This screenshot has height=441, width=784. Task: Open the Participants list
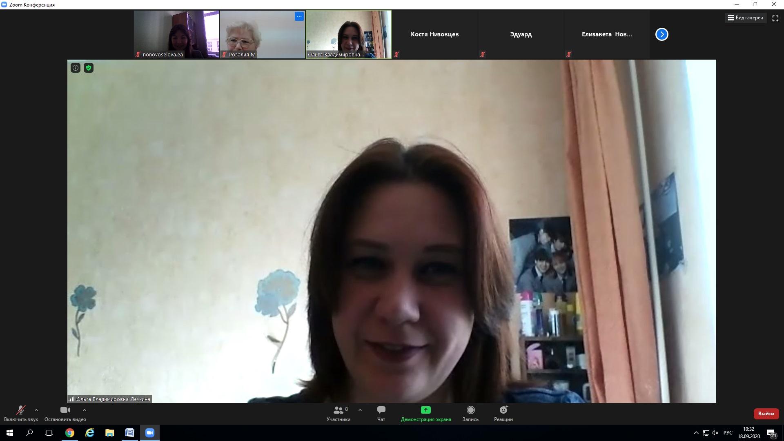(x=338, y=413)
